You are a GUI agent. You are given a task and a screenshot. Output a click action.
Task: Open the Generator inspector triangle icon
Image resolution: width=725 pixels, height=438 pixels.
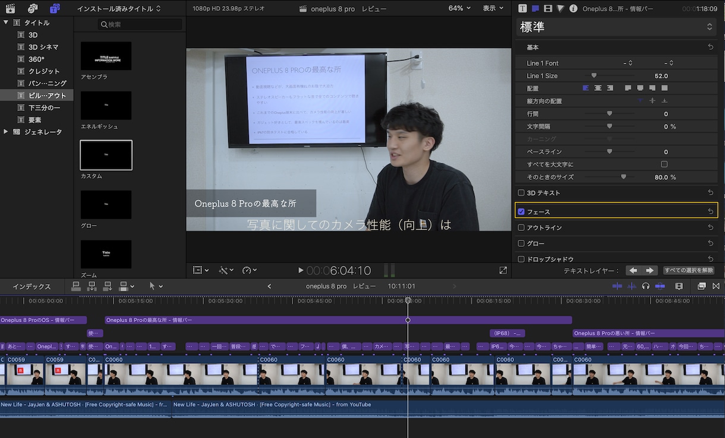(560, 8)
